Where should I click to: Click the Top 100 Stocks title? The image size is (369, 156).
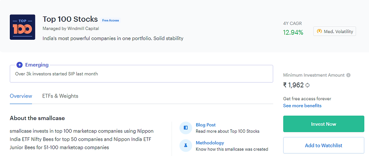point(70,19)
